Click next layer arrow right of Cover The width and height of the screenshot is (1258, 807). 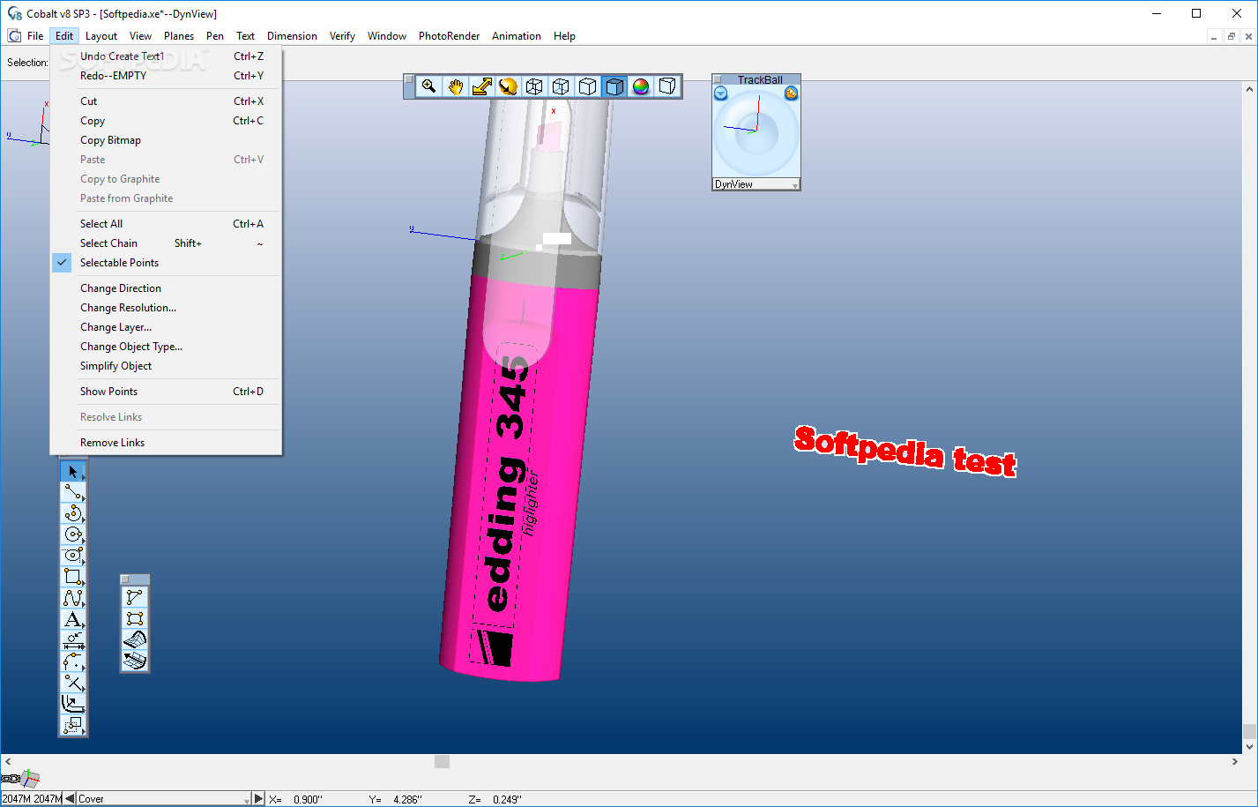pos(258,799)
